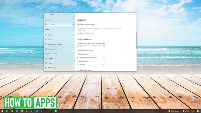Click the magnifier icon in the search box
Image resolution: width=201 pixels, height=113 pixels.
[x=72, y=24]
